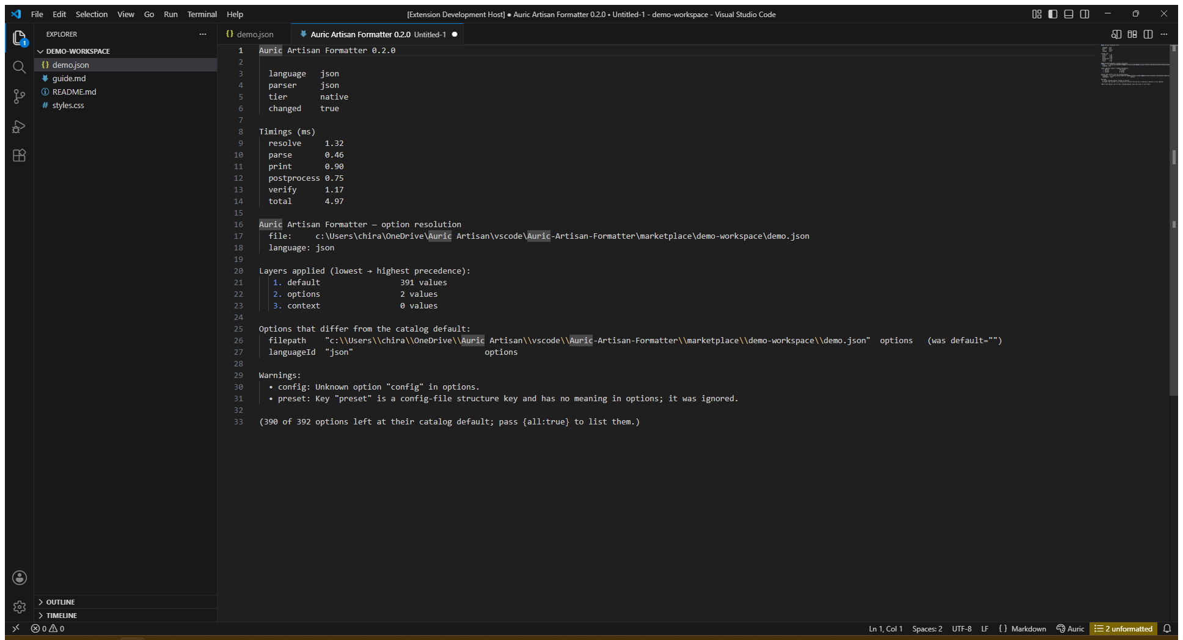The height and width of the screenshot is (640, 1183).
Task: Open the Source Control view
Action: [20, 96]
